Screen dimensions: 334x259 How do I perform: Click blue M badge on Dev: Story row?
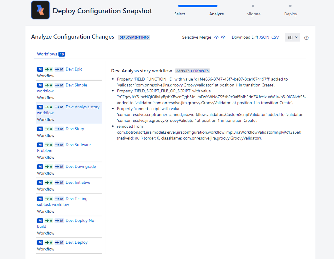point(40,129)
